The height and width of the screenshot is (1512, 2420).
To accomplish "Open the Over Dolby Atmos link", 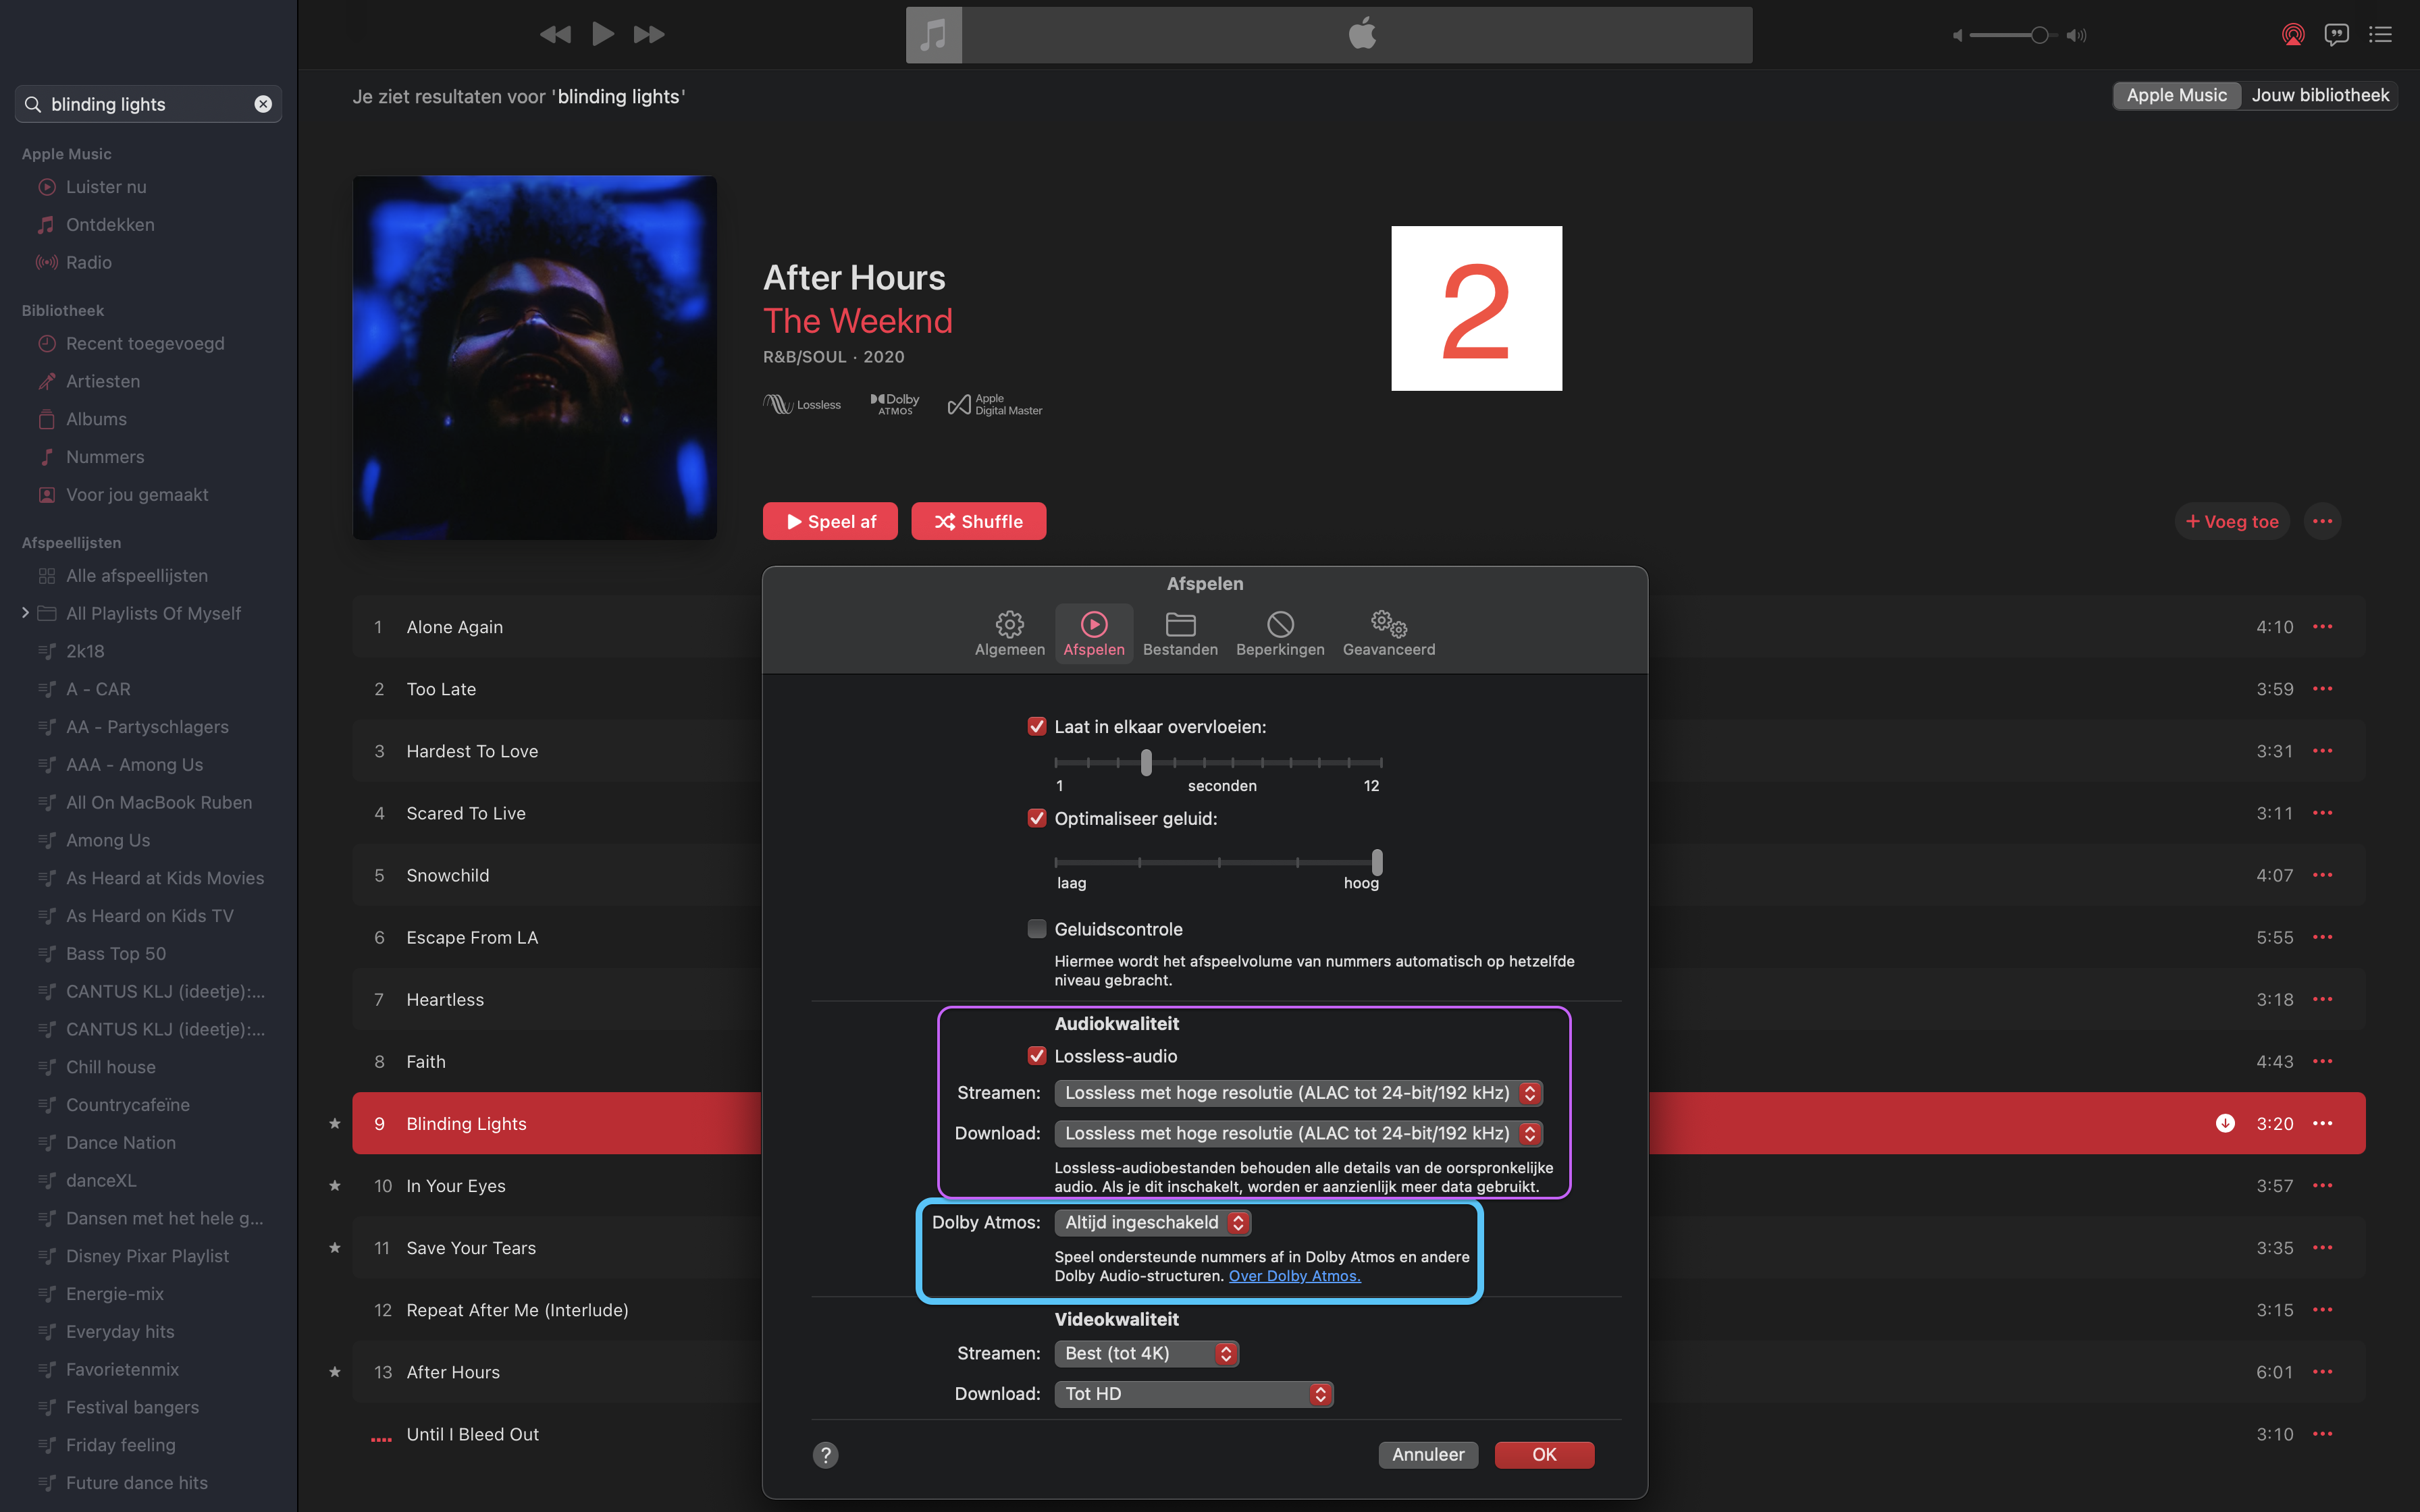I will [x=1294, y=1276].
